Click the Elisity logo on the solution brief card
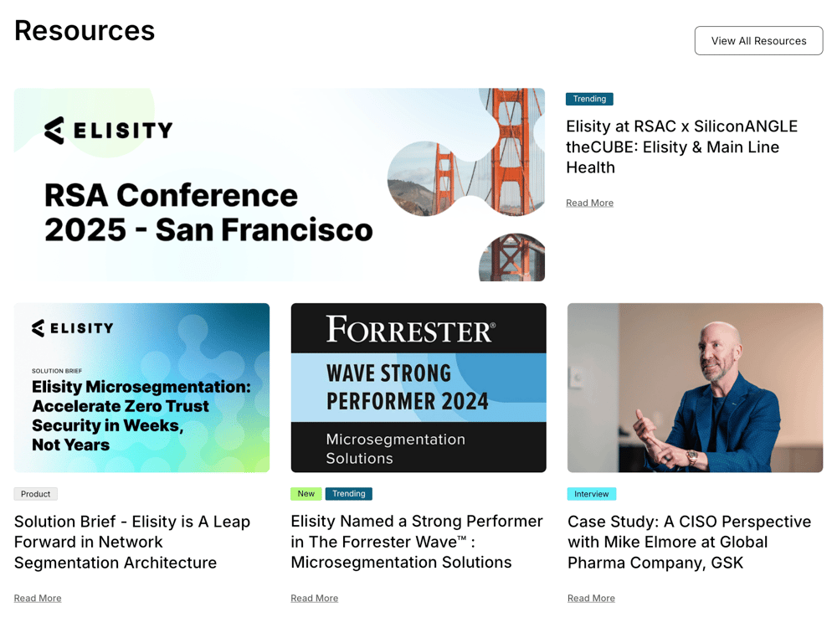 pyautogui.click(x=71, y=328)
